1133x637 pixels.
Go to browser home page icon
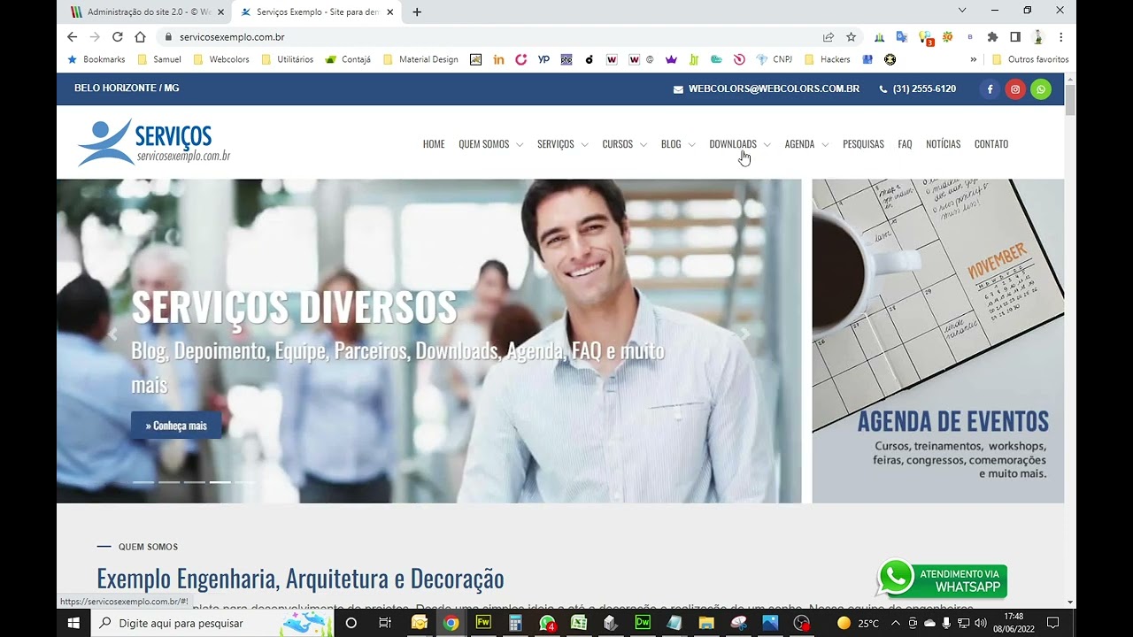[140, 37]
